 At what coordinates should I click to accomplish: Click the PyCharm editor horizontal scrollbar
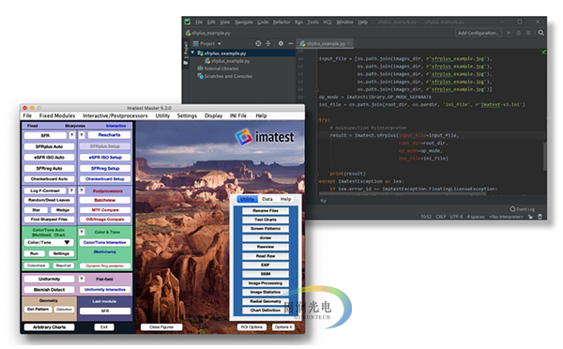403,194
